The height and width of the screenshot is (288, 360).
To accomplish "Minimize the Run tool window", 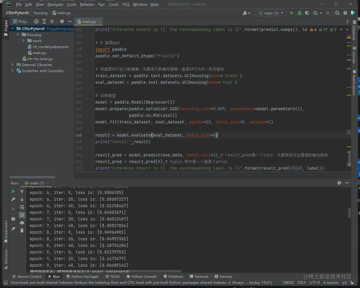I will 347,183.
